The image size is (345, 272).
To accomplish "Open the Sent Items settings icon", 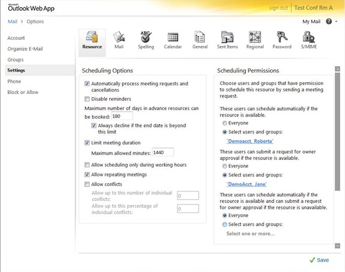I will point(227,41).
